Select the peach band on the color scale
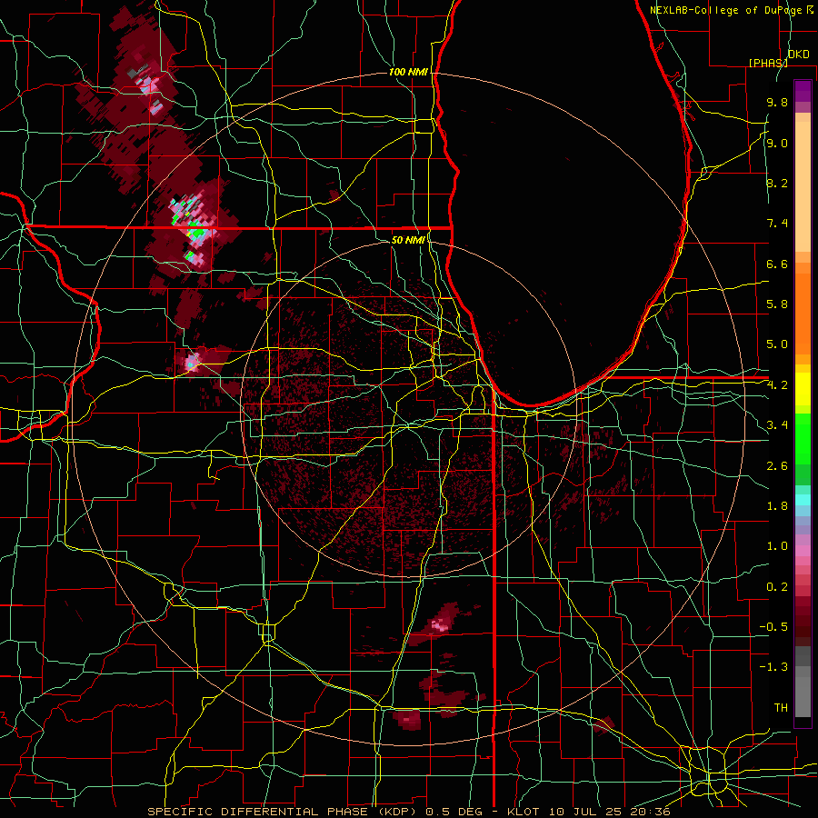This screenshot has width=818, height=818. pos(803,186)
